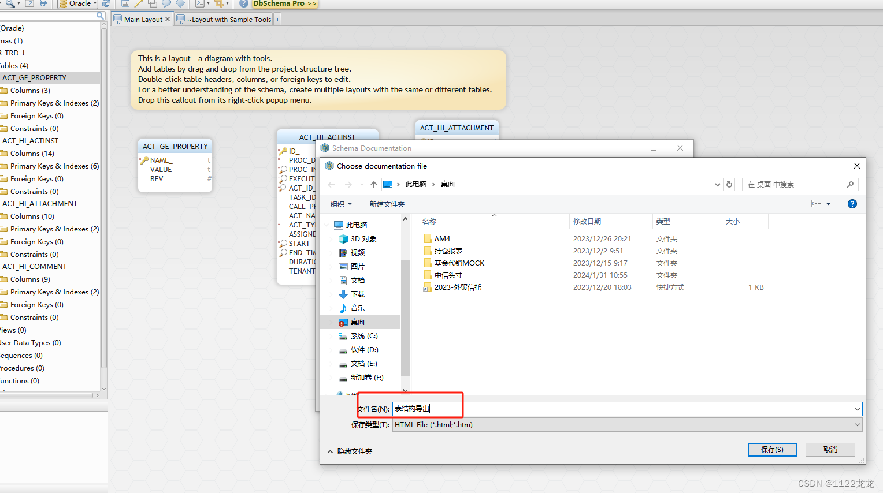This screenshot has height=493, width=883.
Task: Open recent locations dropdown in file dialog
Action: click(x=362, y=185)
